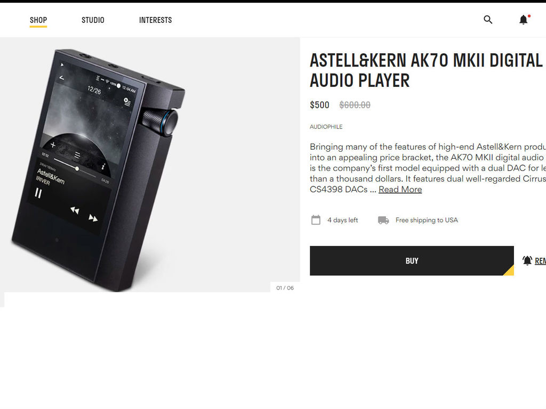The image size is (546, 409).
Task: Select the SHOP navigation tab
Action: pyautogui.click(x=38, y=20)
